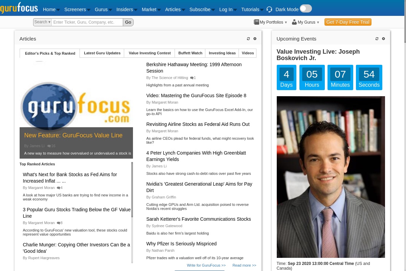The height and width of the screenshot is (271, 406).
Task: Click the ticker search input field
Action: [87, 22]
